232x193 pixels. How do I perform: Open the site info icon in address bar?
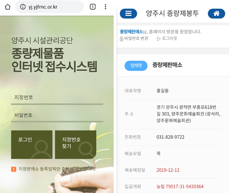[x=23, y=7]
